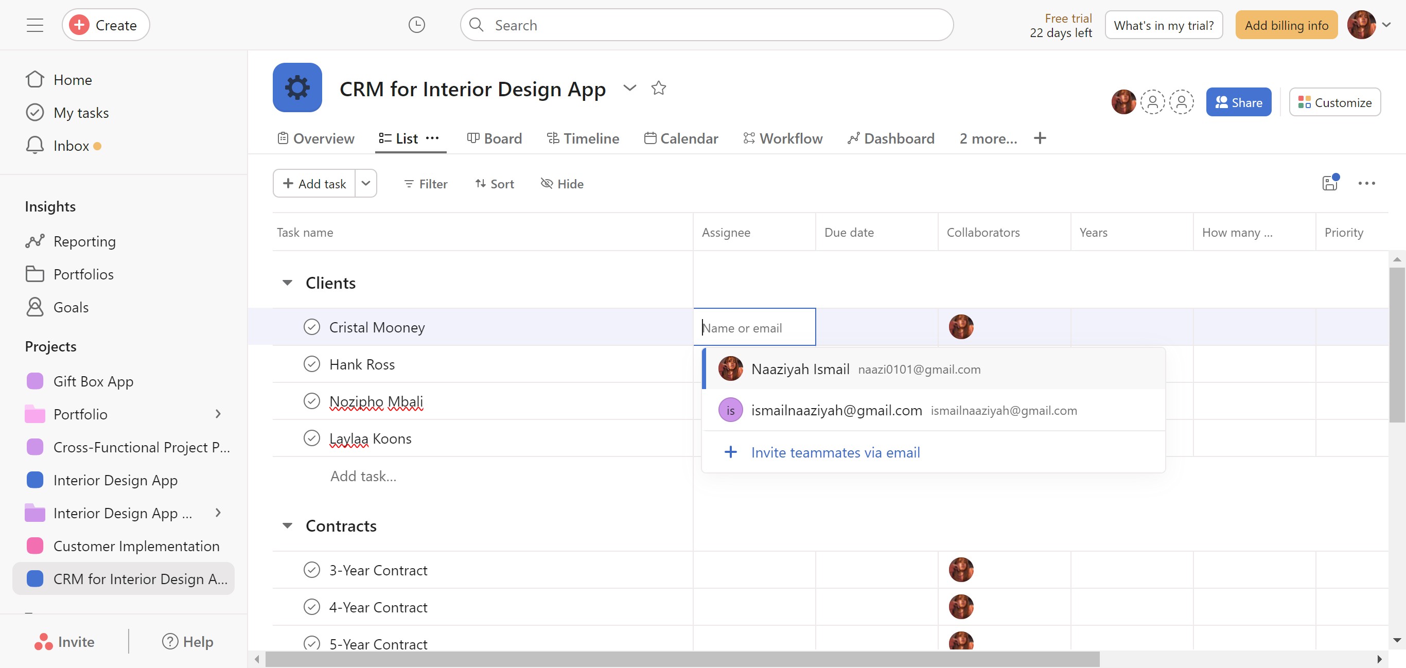Check off the 3-Year Contract task

click(312, 570)
